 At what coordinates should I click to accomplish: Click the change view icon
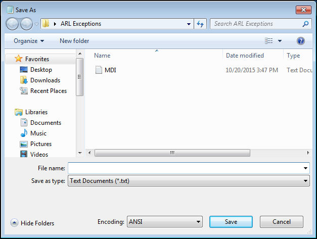click(268, 41)
